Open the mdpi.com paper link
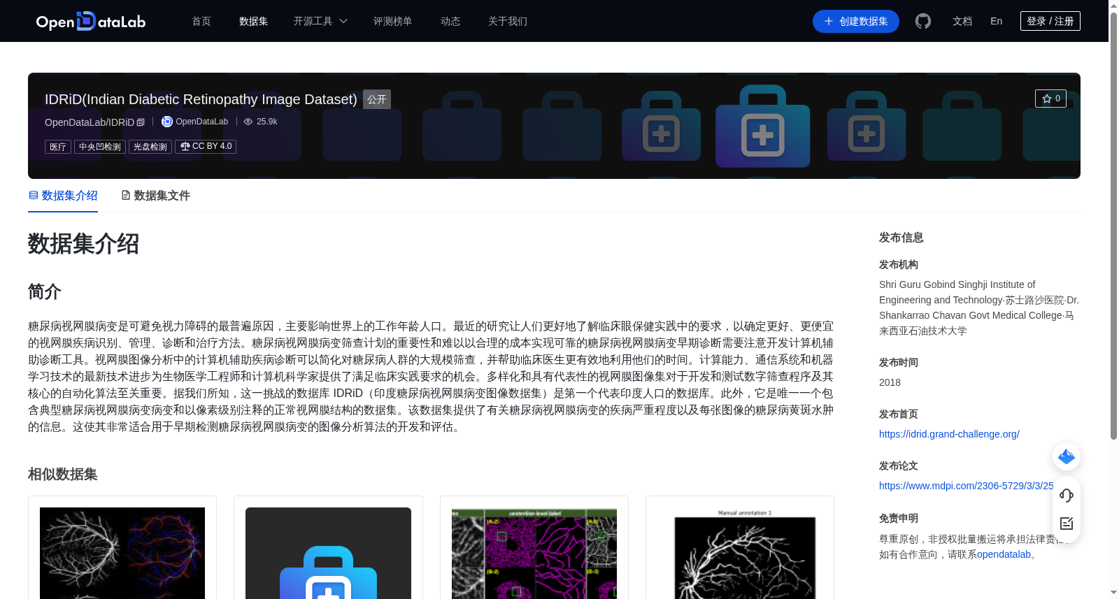The width and height of the screenshot is (1119, 599). click(967, 486)
